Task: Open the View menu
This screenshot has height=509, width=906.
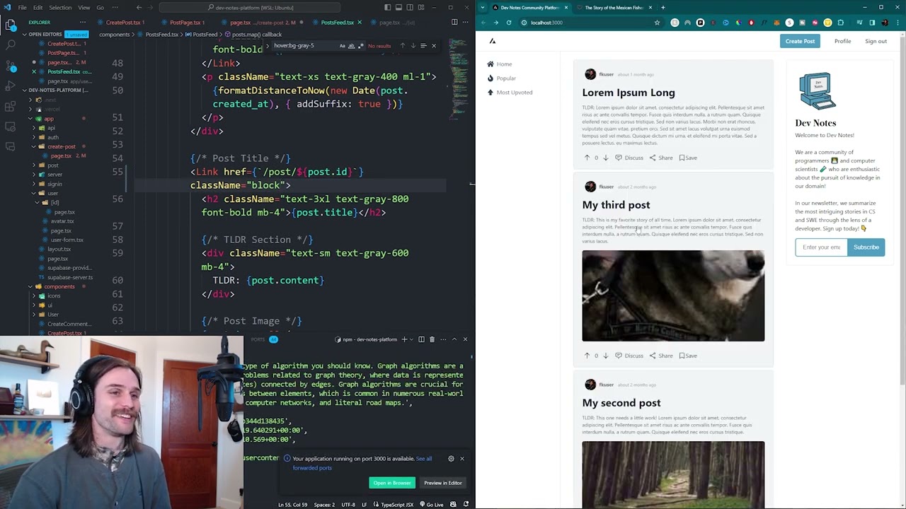Action: pos(84,7)
